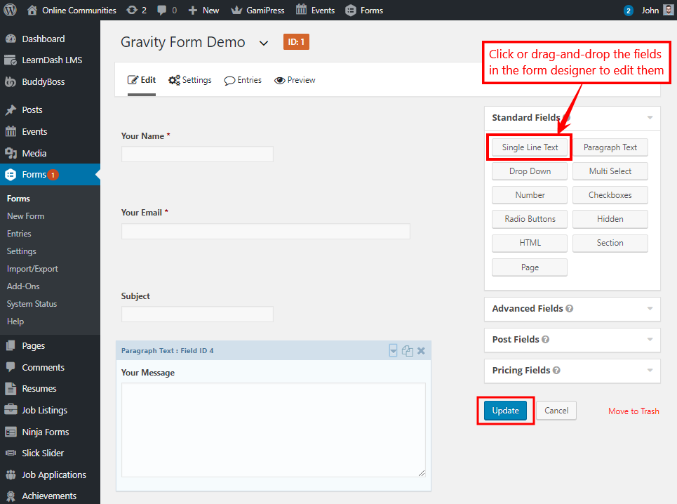This screenshot has width=677, height=504.
Task: Click into the Your Email input field
Action: click(265, 232)
